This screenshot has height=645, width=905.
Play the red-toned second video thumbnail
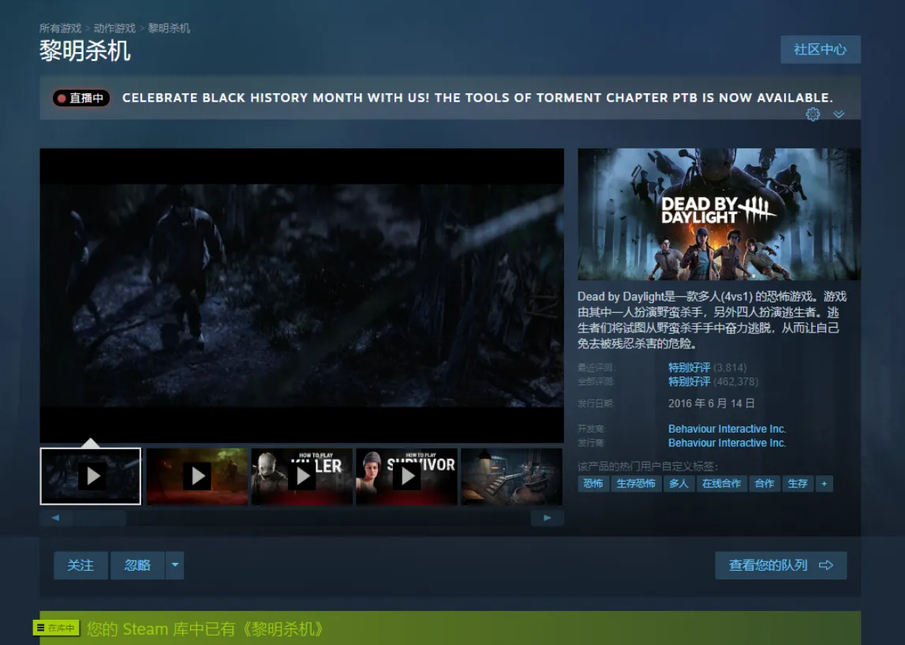point(196,476)
